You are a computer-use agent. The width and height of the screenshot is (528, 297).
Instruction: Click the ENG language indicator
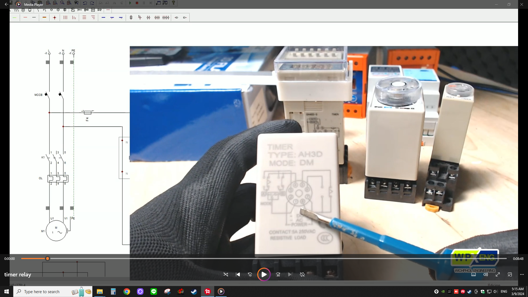[504, 291]
